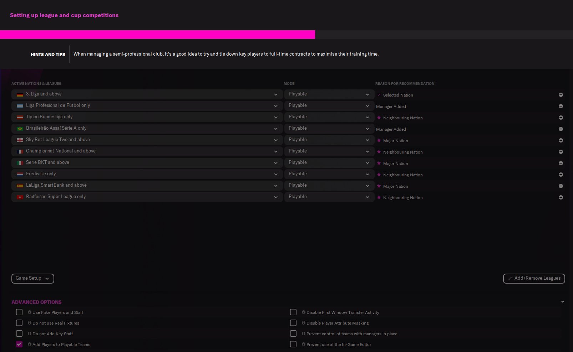Click Reason for Recommendation column header
This screenshot has height=352, width=573.
(405, 84)
